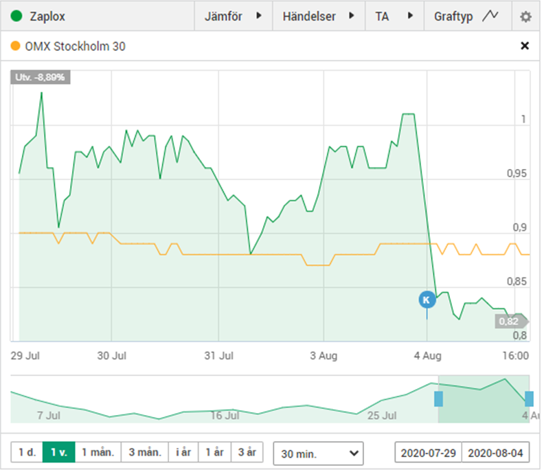The height and width of the screenshot is (470, 542).
Task: Open the Graftyp chart type selector
Action: (468, 16)
